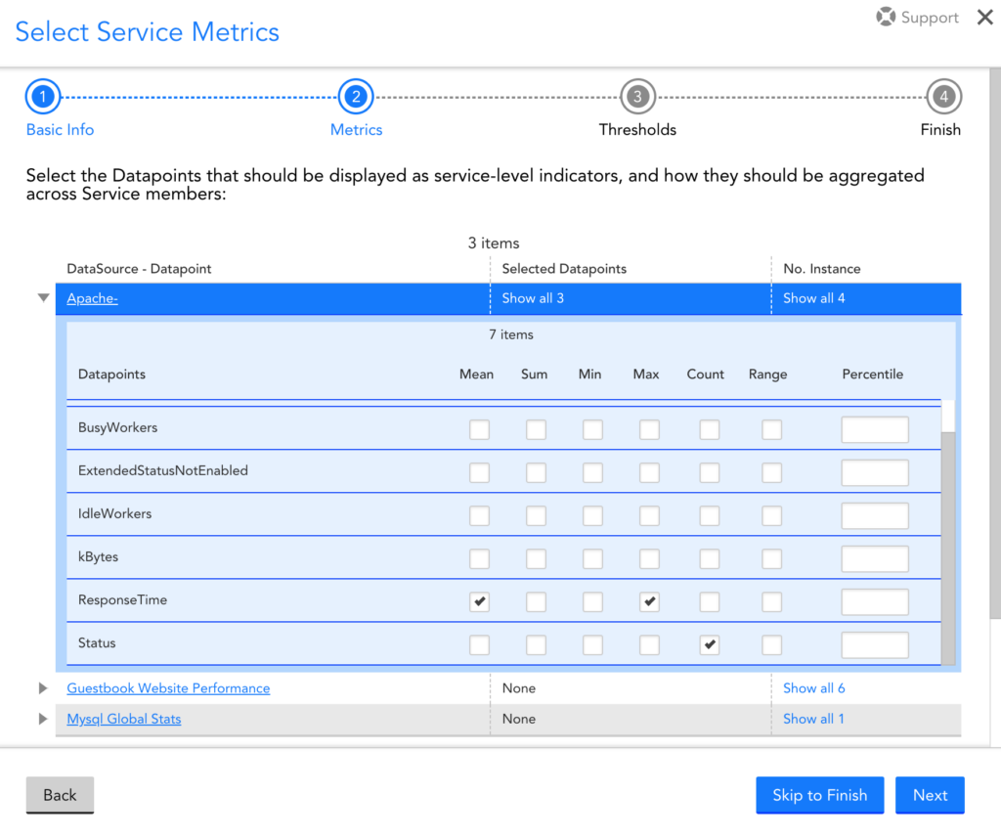Image resolution: width=1001 pixels, height=839 pixels.
Task: Collapse the Apache- datasource row
Action: click(x=43, y=298)
